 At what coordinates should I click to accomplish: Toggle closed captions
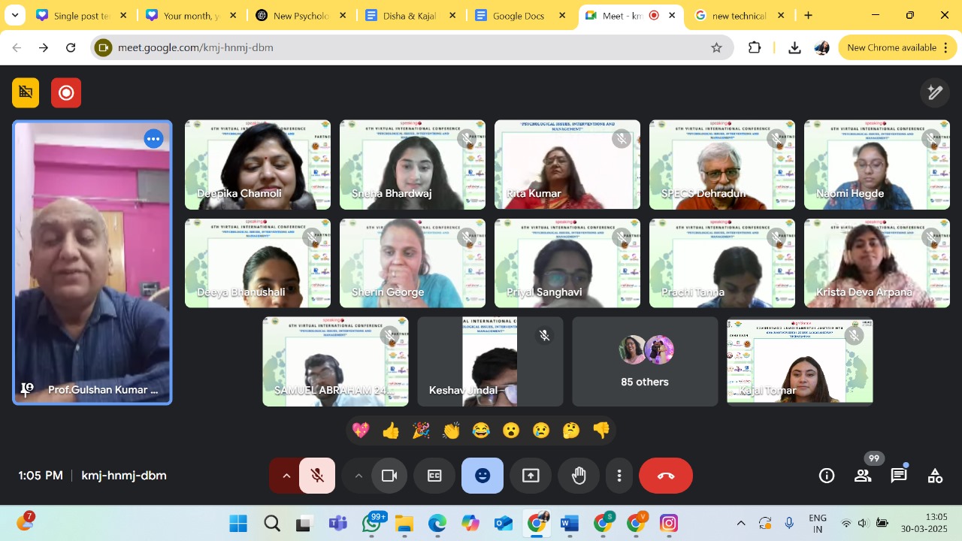pyautogui.click(x=434, y=476)
